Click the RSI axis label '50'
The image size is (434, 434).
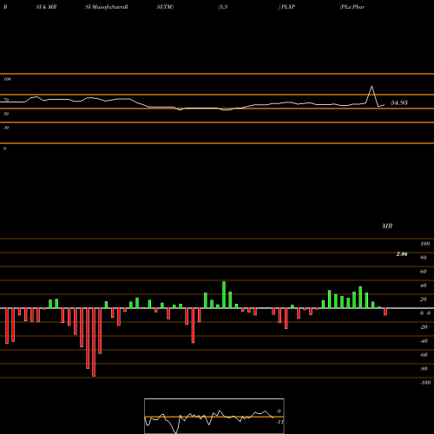6,114
